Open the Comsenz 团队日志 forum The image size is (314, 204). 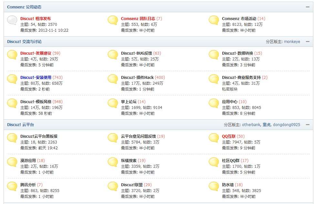pos(138,19)
